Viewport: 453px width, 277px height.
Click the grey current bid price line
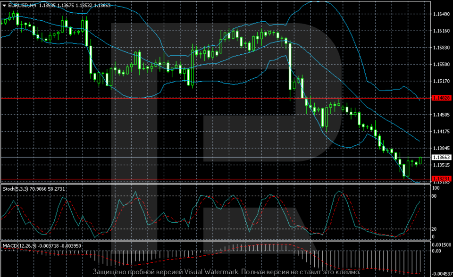coord(216,158)
